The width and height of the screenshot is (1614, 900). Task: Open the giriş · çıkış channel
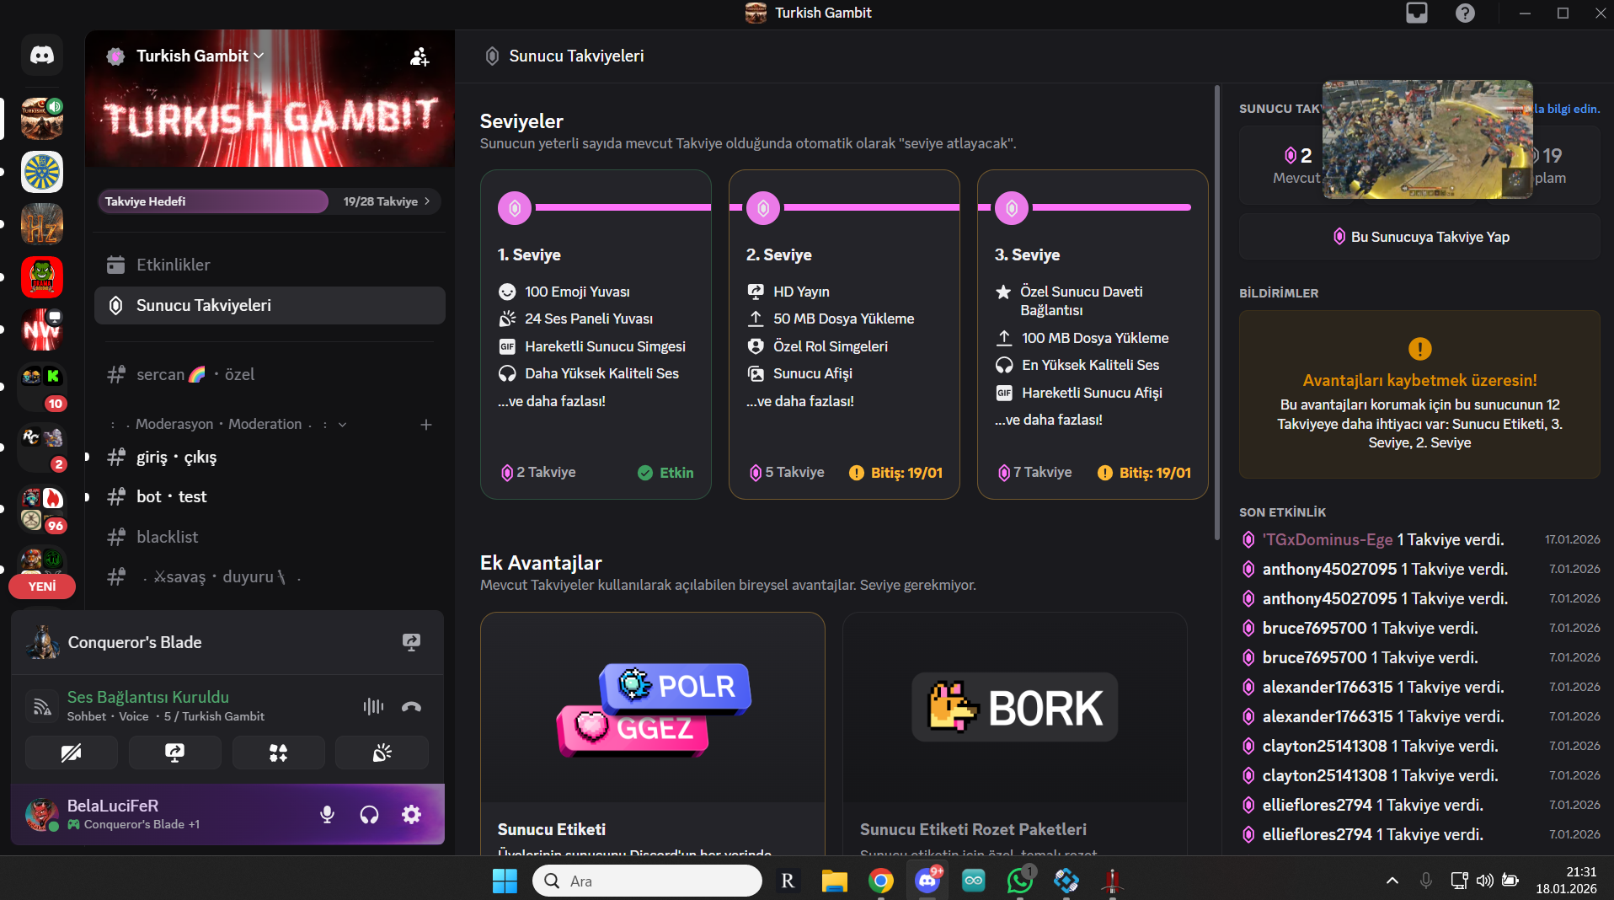coord(270,457)
